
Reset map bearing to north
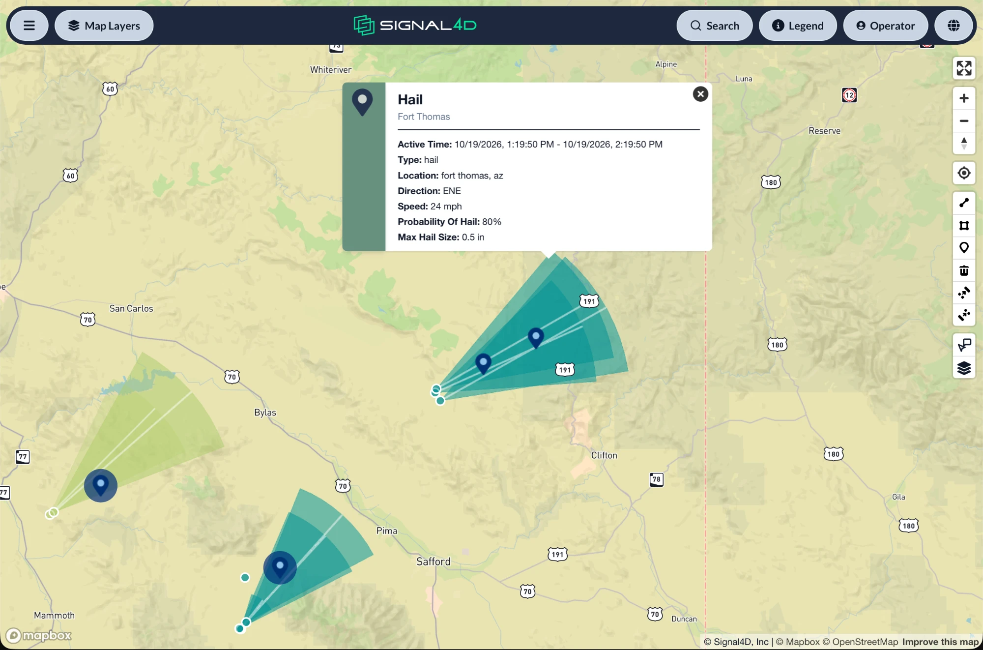pos(964,144)
